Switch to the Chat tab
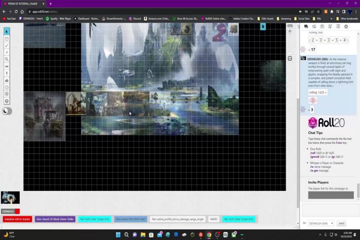Screen dimensions: 360x240 click(306, 26)
